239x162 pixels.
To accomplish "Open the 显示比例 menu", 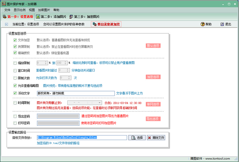I will click(19, 10).
